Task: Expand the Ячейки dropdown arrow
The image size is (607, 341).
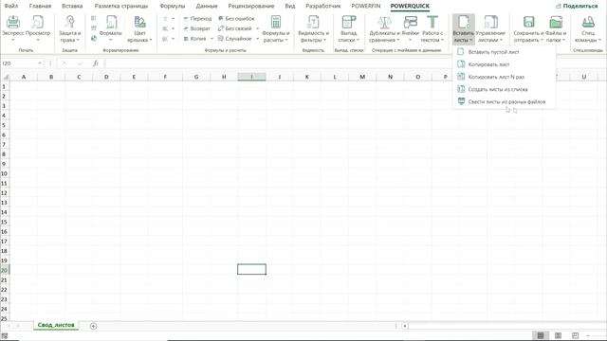Action: (x=411, y=40)
